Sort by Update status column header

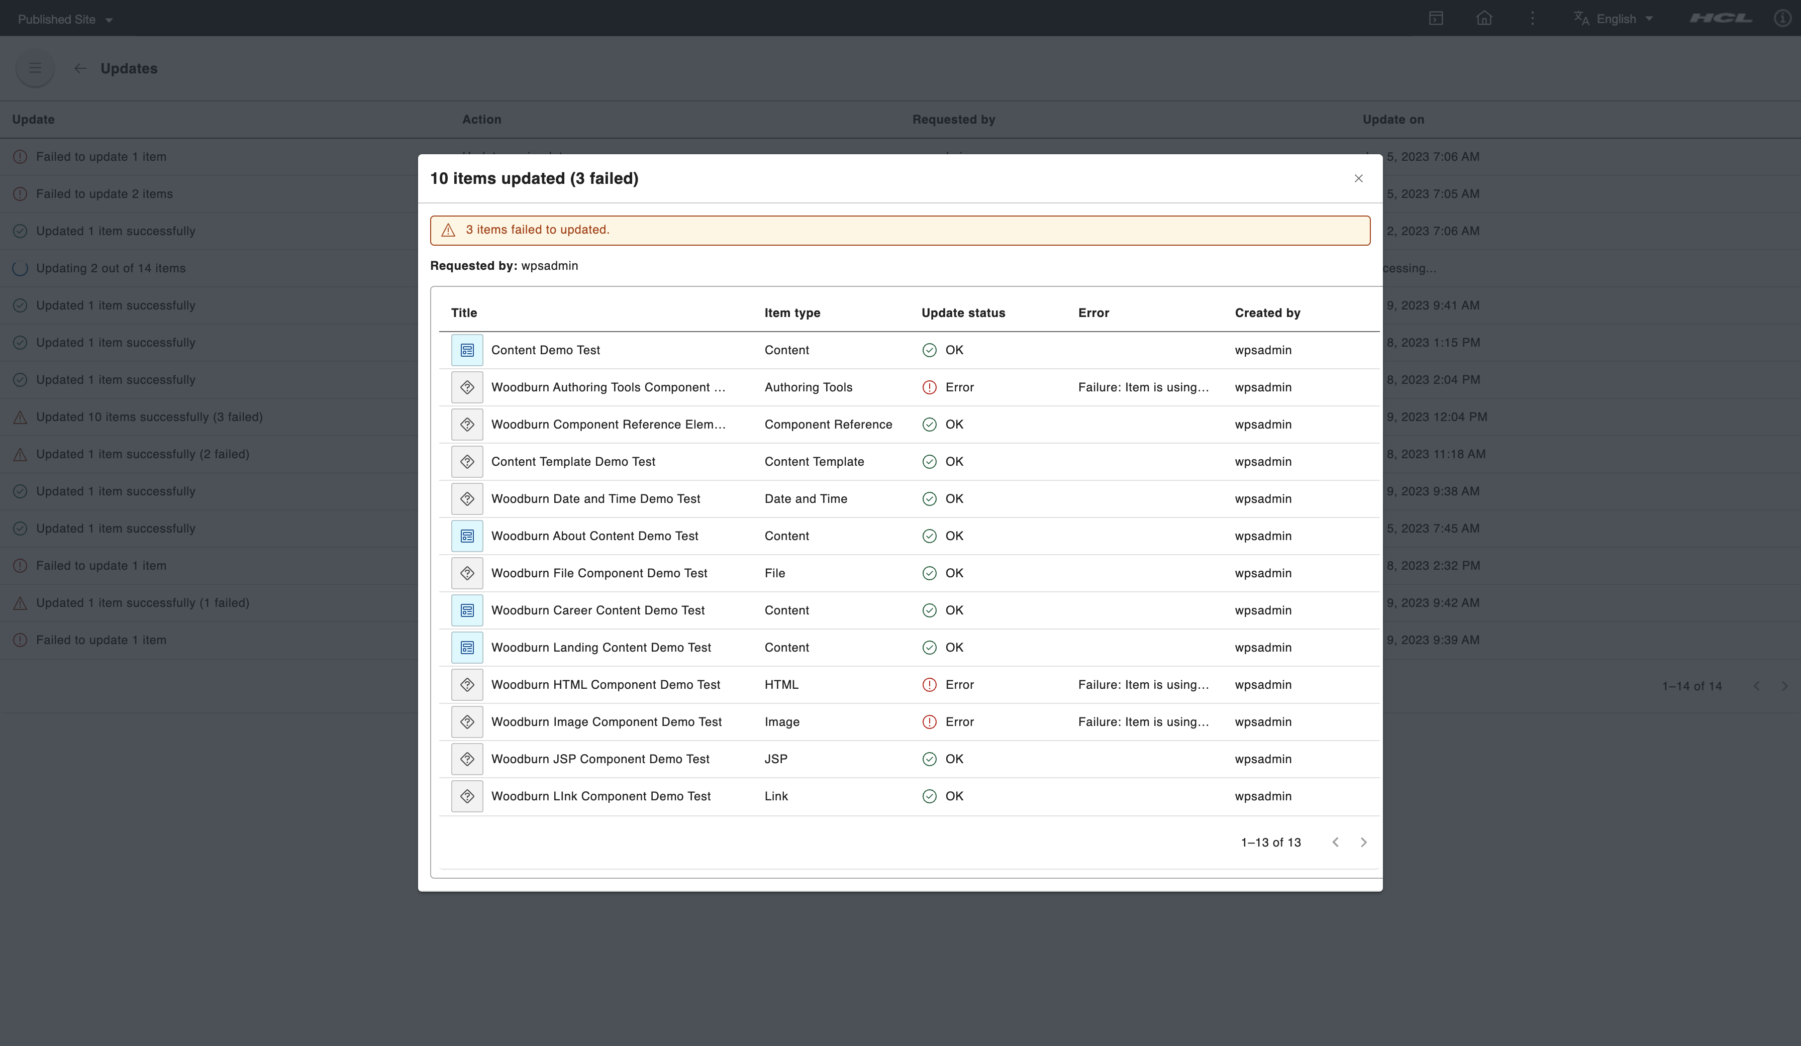click(963, 313)
